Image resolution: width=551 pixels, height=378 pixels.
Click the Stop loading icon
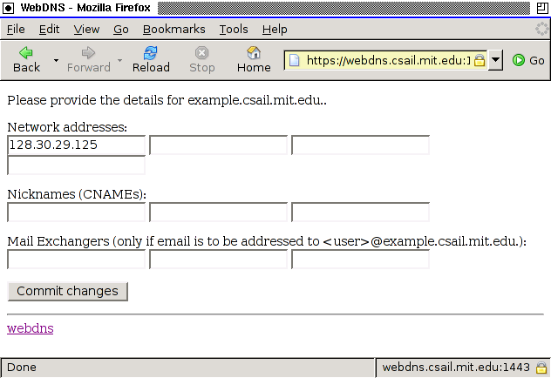201,60
